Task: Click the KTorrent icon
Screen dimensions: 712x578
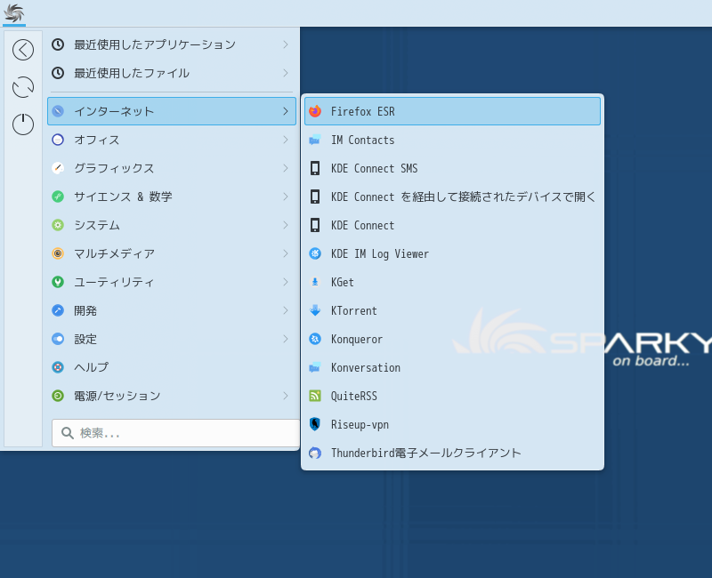Action: 315,310
